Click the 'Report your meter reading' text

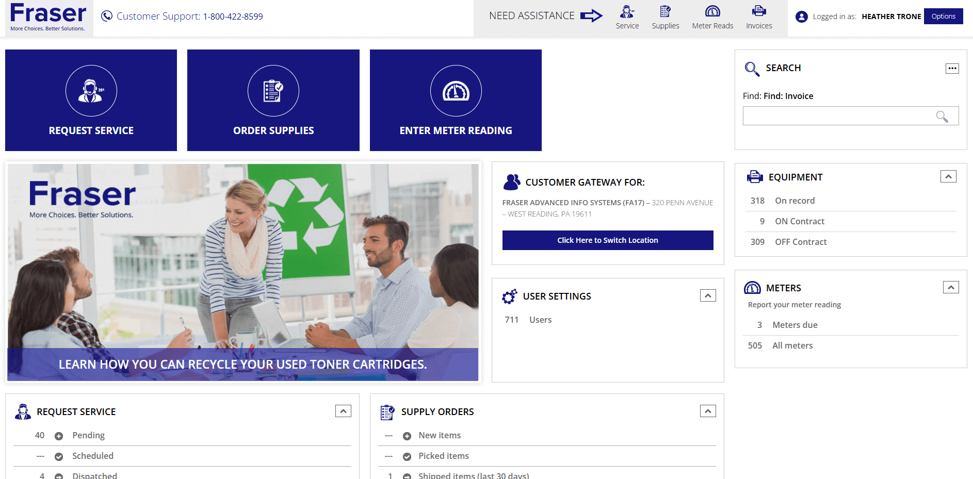point(794,305)
